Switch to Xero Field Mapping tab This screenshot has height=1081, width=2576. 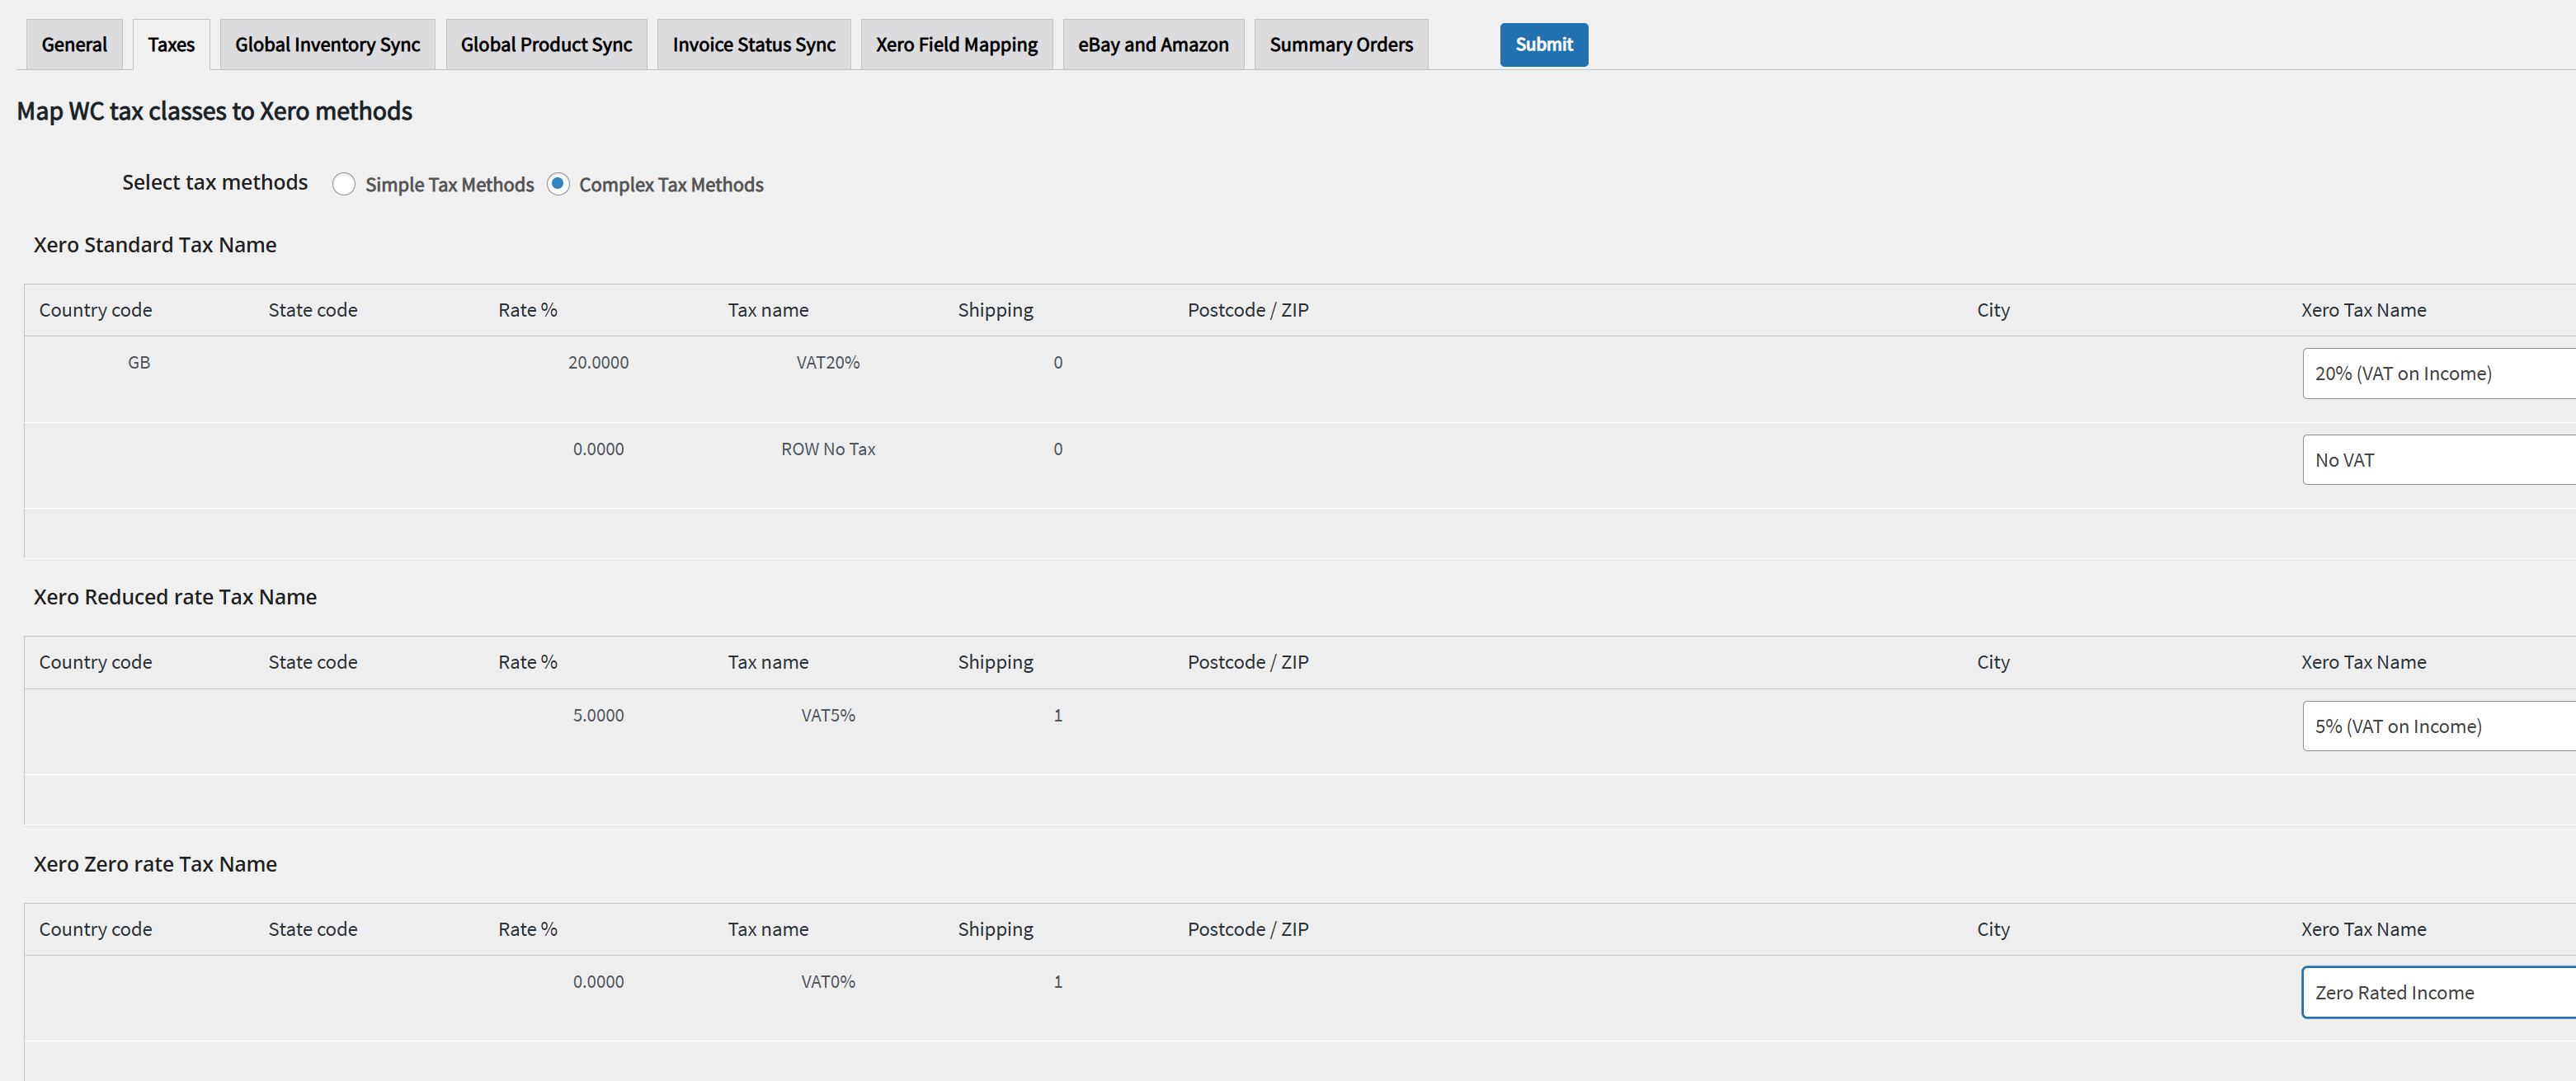pyautogui.click(x=956, y=45)
